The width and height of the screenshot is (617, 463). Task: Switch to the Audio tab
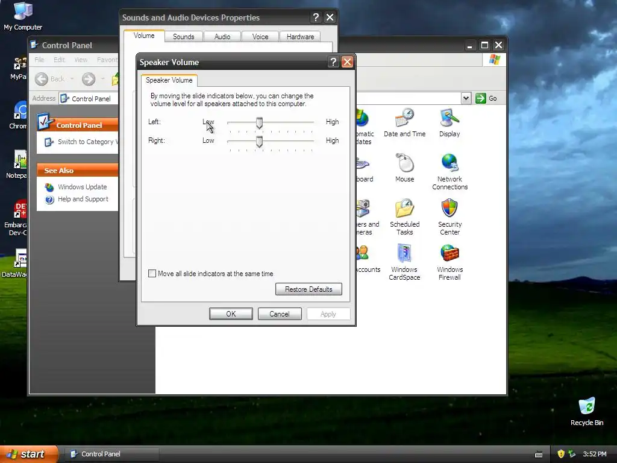[x=222, y=37]
